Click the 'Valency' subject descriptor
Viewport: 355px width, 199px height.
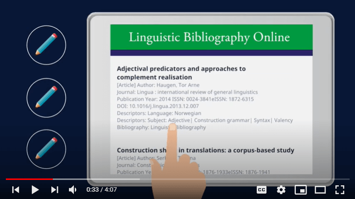click(x=283, y=120)
